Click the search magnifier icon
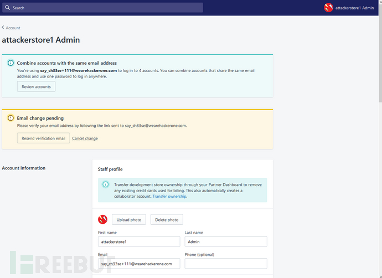This screenshot has width=382, height=278. click(7, 8)
